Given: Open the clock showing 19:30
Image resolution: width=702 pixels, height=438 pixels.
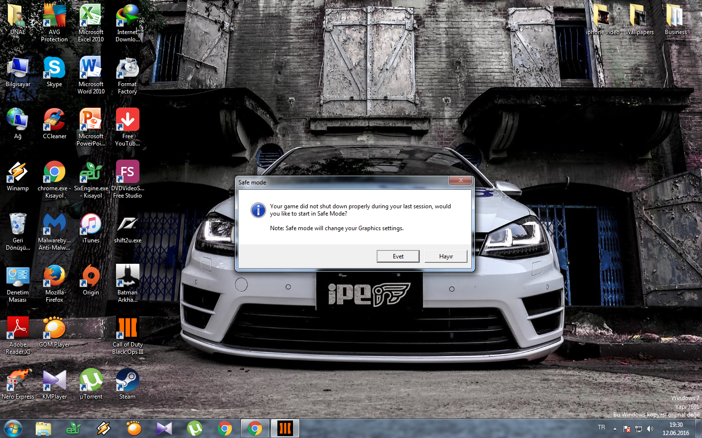Looking at the screenshot, I should [676, 429].
